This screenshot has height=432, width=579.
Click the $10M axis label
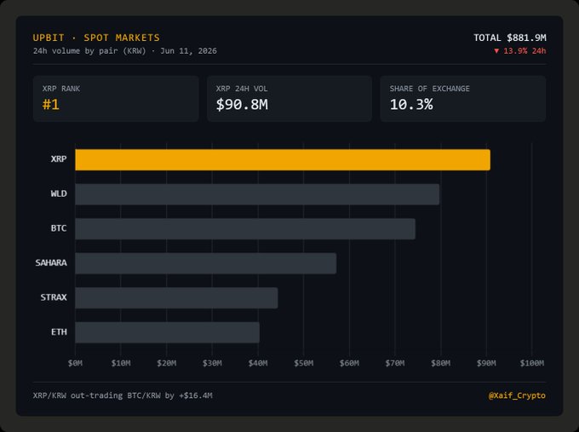[121, 363]
